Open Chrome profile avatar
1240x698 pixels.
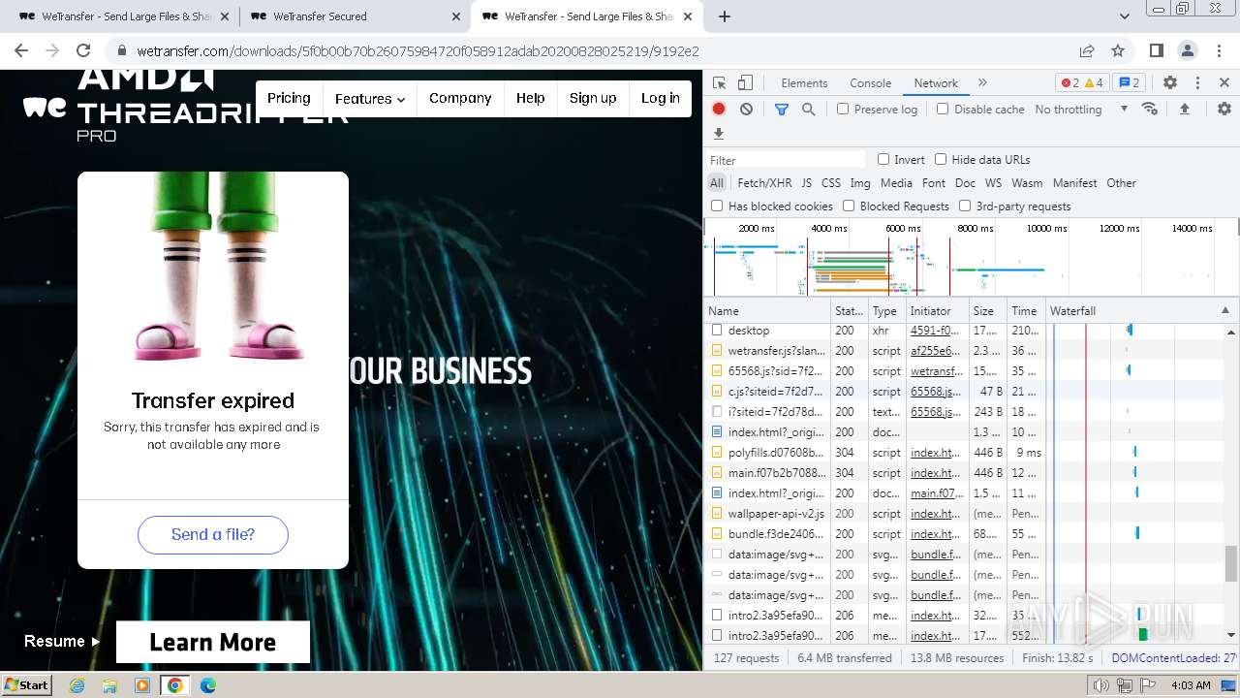tap(1188, 50)
